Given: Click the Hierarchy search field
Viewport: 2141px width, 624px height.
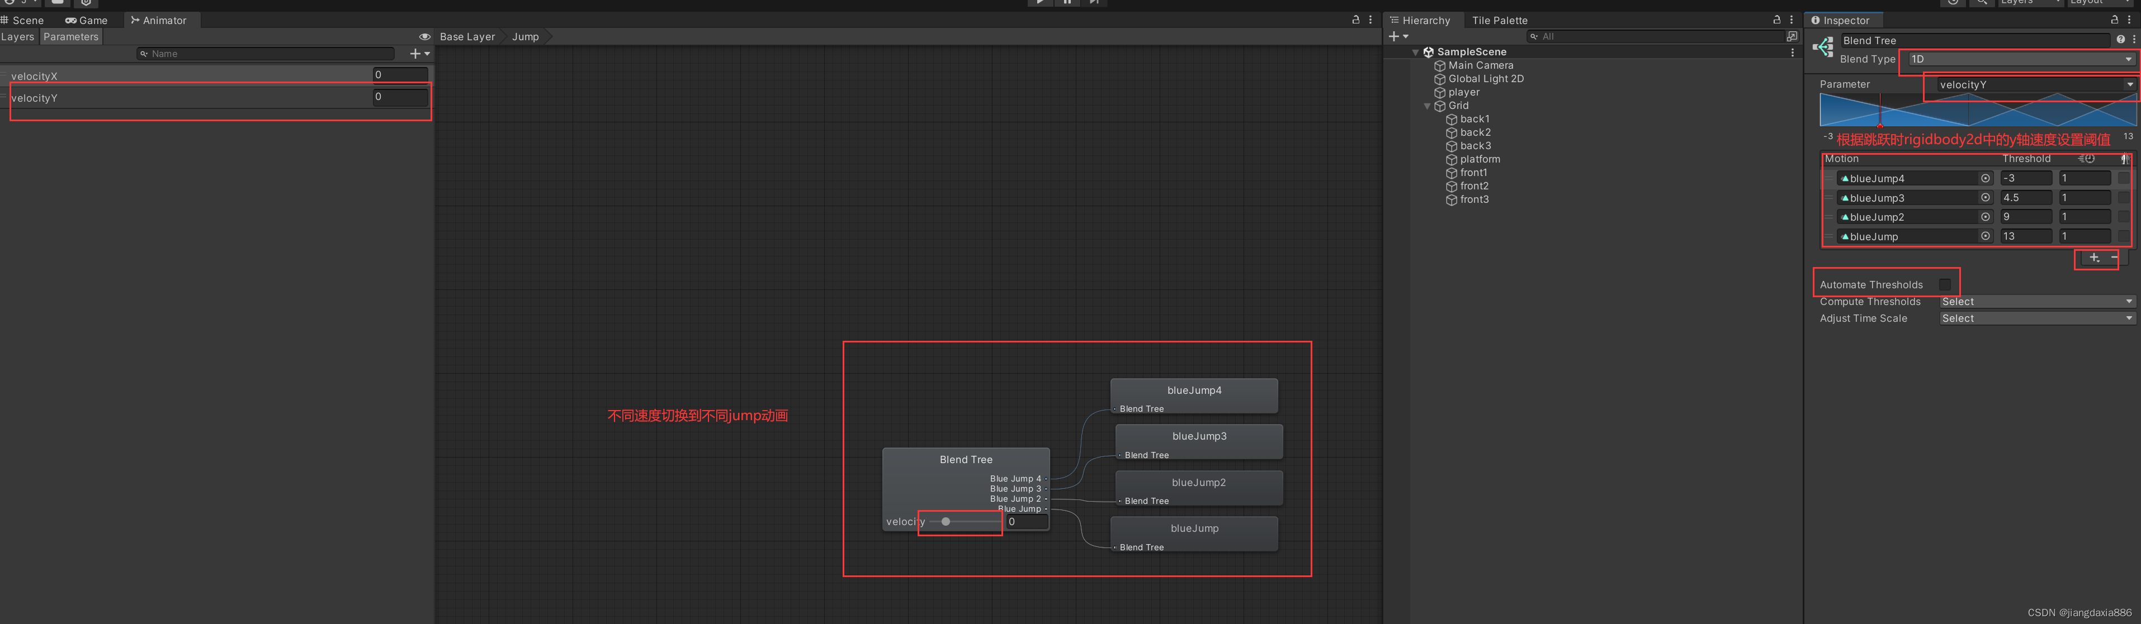Looking at the screenshot, I should click(1656, 36).
